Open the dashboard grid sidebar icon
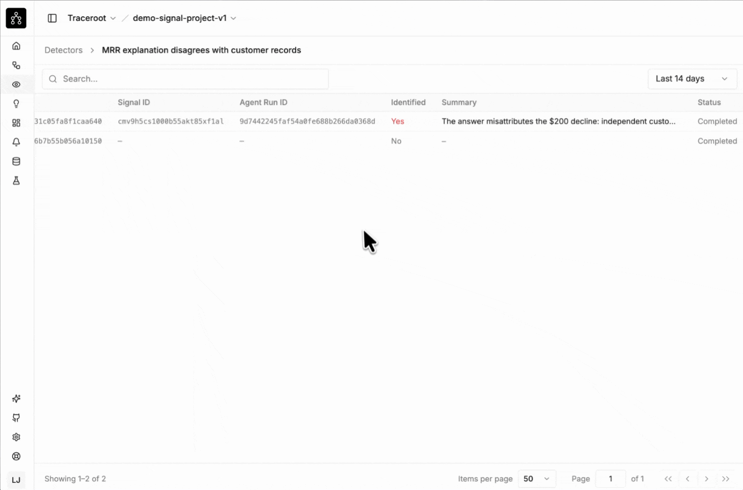 point(16,123)
